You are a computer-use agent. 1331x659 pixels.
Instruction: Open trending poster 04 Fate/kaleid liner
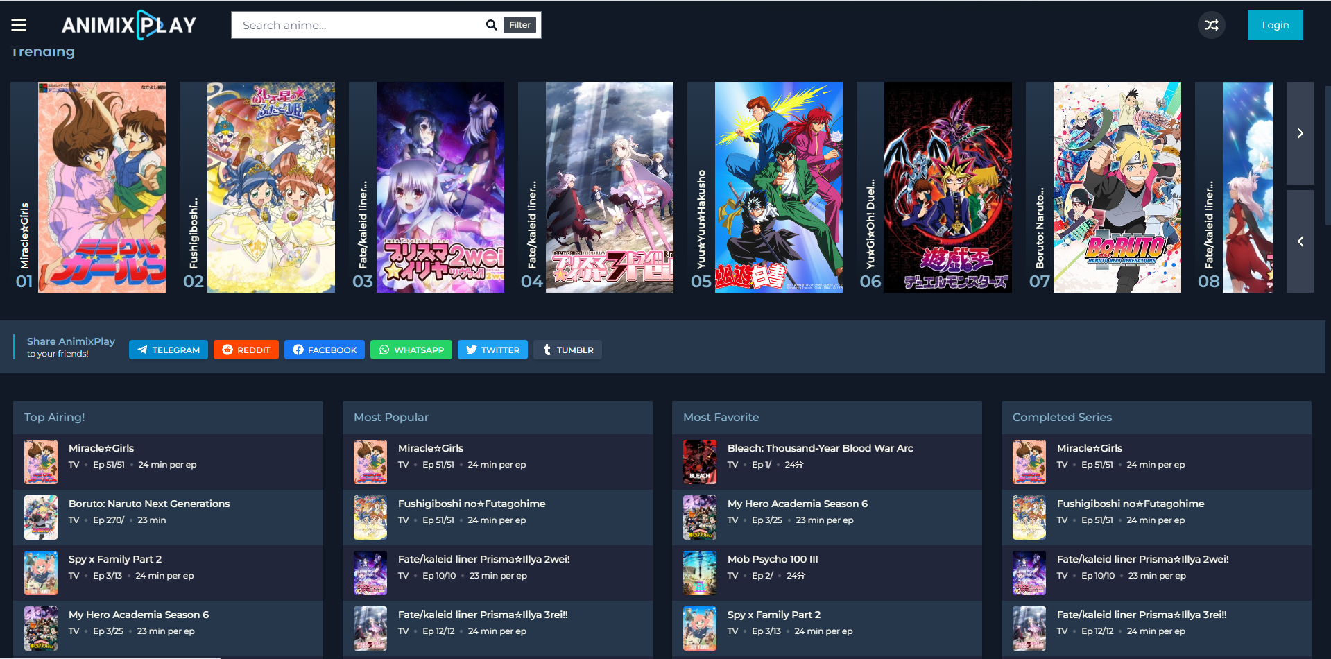pyautogui.click(x=610, y=187)
